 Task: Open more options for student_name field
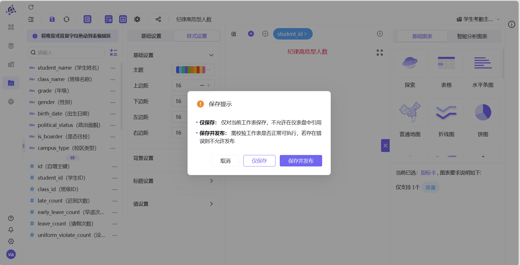click(113, 68)
